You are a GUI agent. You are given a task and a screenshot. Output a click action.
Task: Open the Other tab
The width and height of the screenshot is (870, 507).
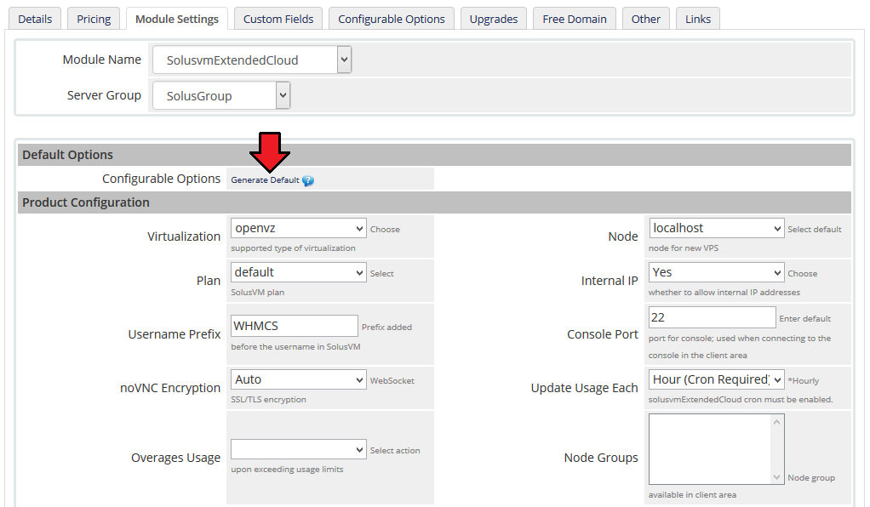click(646, 19)
